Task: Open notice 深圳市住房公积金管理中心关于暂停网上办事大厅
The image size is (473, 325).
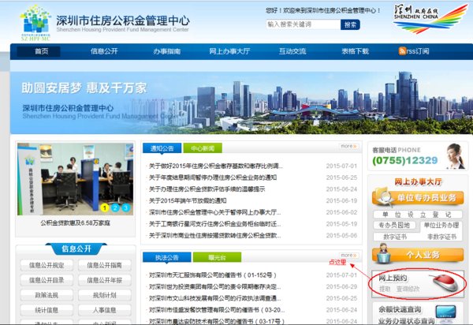Action: (x=214, y=212)
